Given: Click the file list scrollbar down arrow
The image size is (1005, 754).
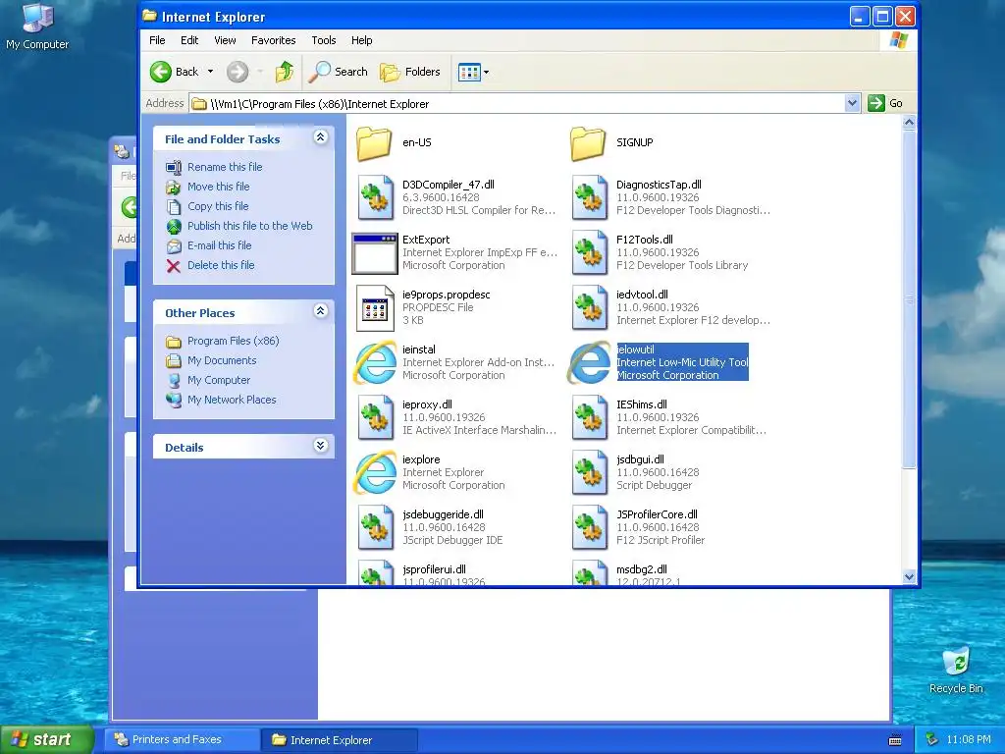Looking at the screenshot, I should (909, 576).
